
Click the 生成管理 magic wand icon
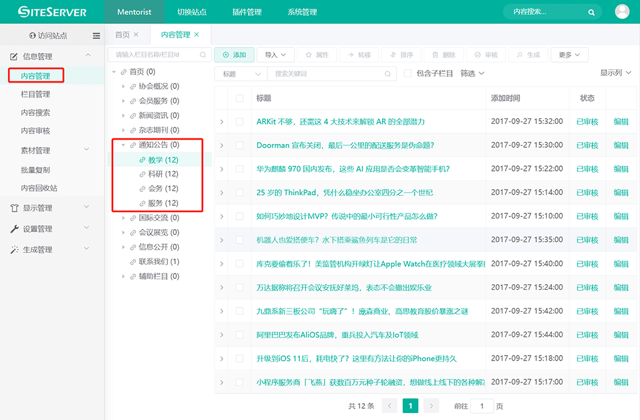(14, 250)
